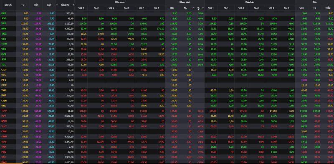The height and width of the screenshot is (164, 334).
Task: Select the TCL ticker
Action: [4, 65]
